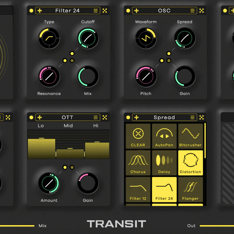
Task: Click the OSC module title
Action: point(164,11)
